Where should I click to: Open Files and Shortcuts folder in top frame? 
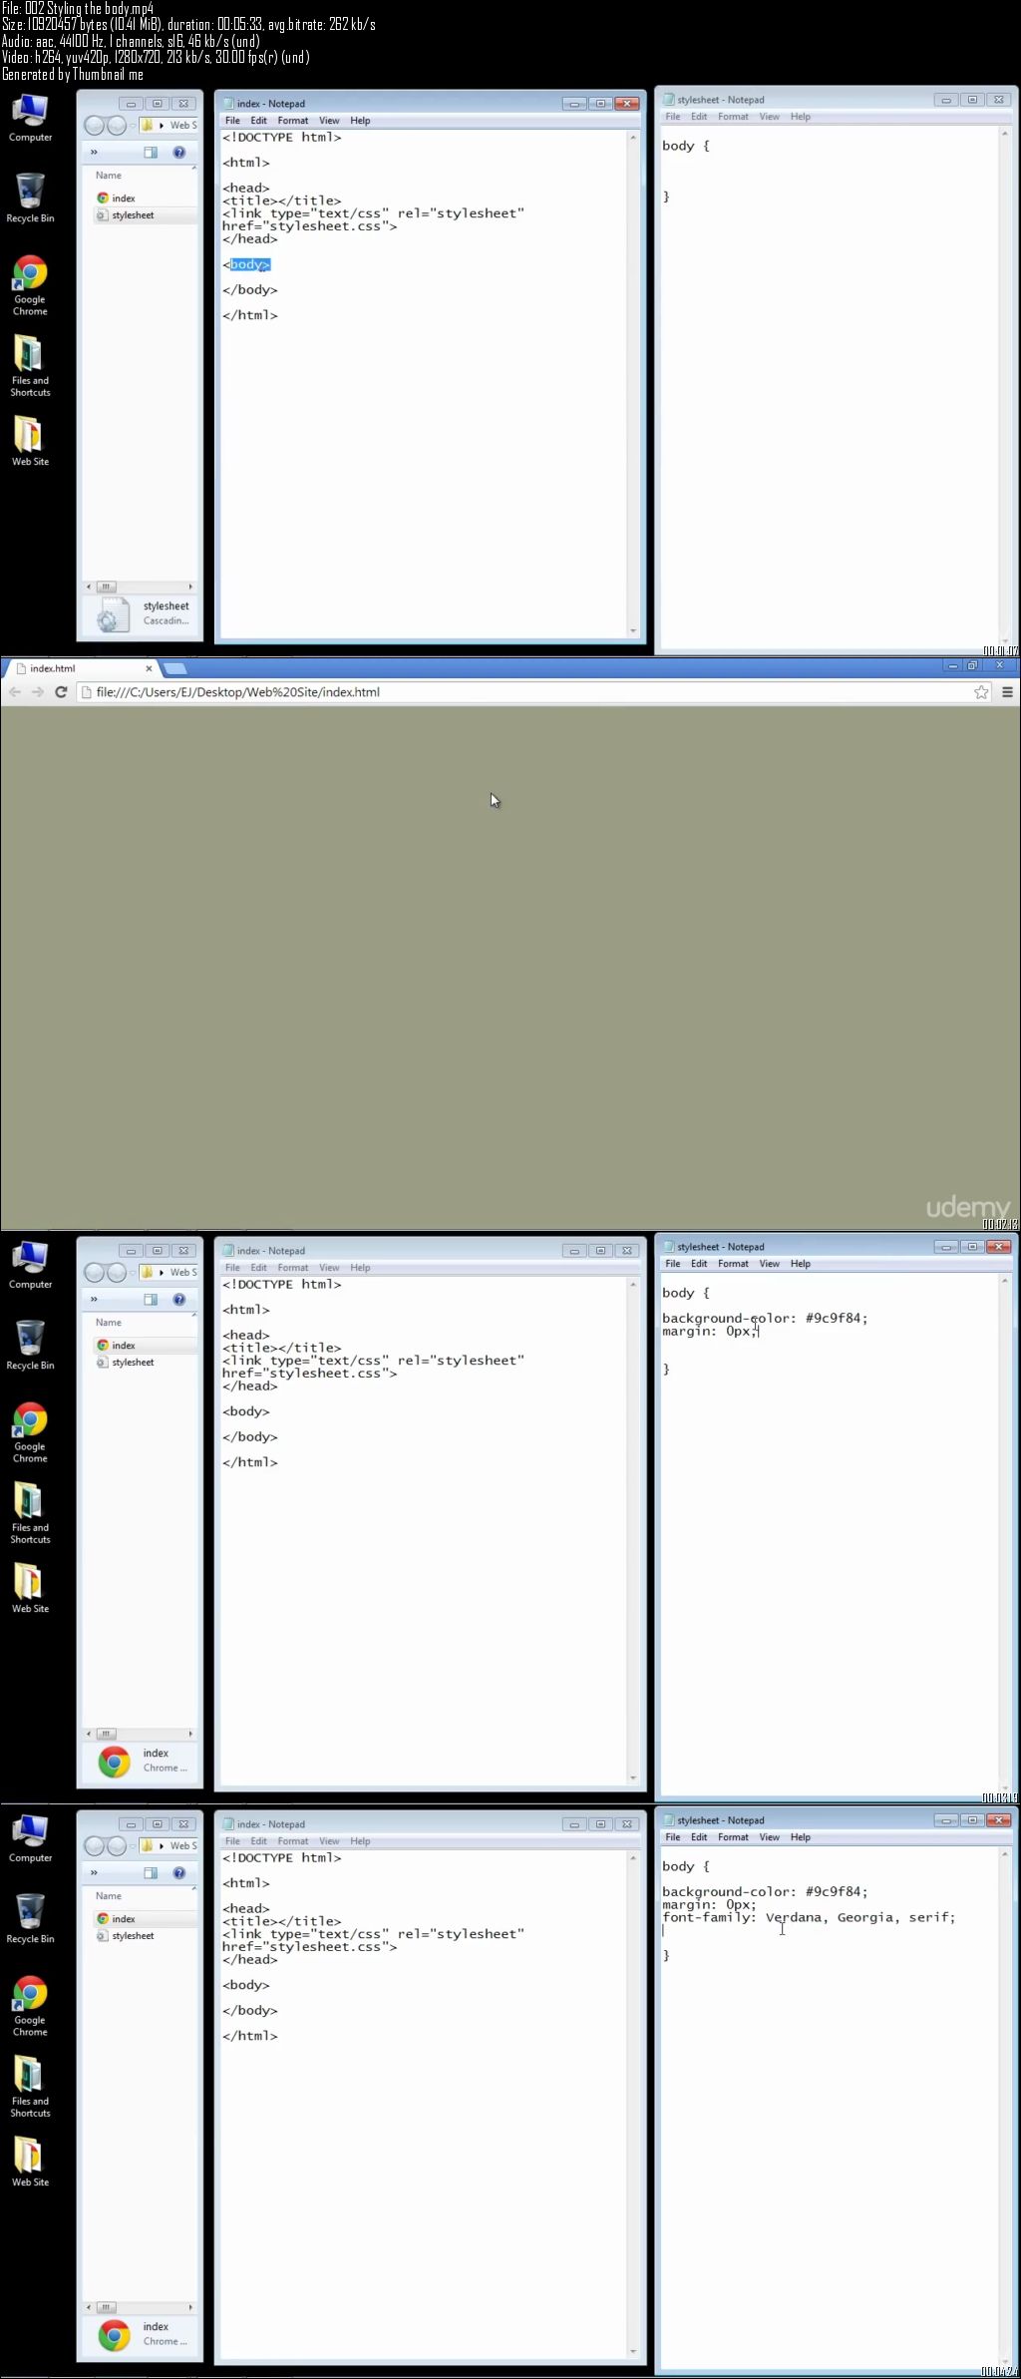coord(30,366)
